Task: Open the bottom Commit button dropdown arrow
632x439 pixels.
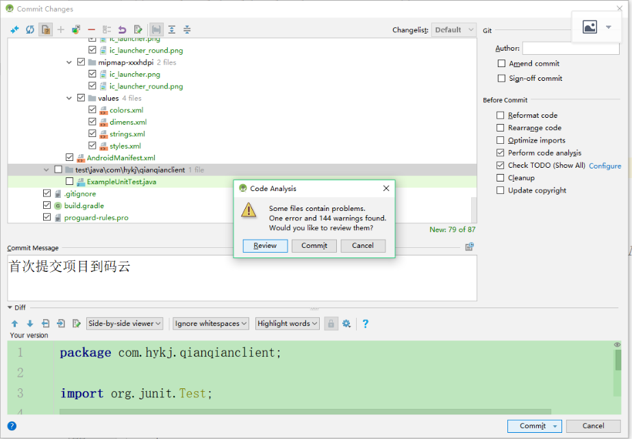Action: click(555, 426)
